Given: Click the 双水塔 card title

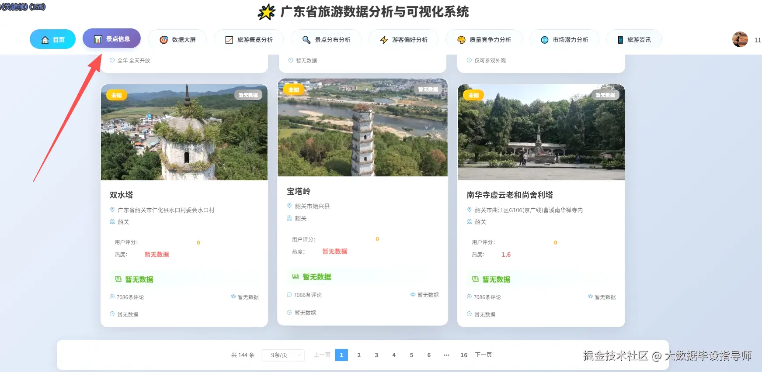Looking at the screenshot, I should point(121,195).
